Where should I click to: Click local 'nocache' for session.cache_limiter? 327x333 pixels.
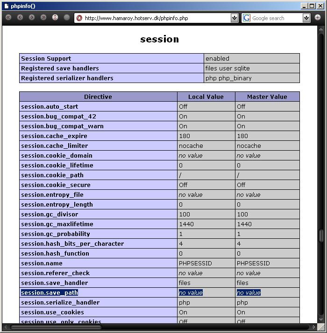point(191,146)
